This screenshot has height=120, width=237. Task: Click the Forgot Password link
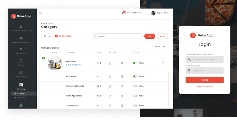point(204,86)
